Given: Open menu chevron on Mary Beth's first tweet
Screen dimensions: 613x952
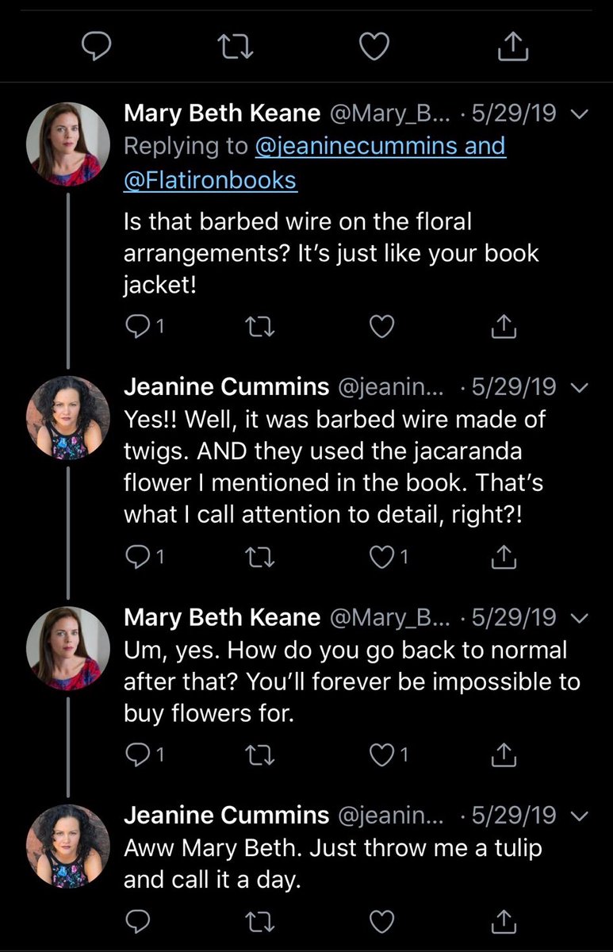Looking at the screenshot, I should (578, 116).
